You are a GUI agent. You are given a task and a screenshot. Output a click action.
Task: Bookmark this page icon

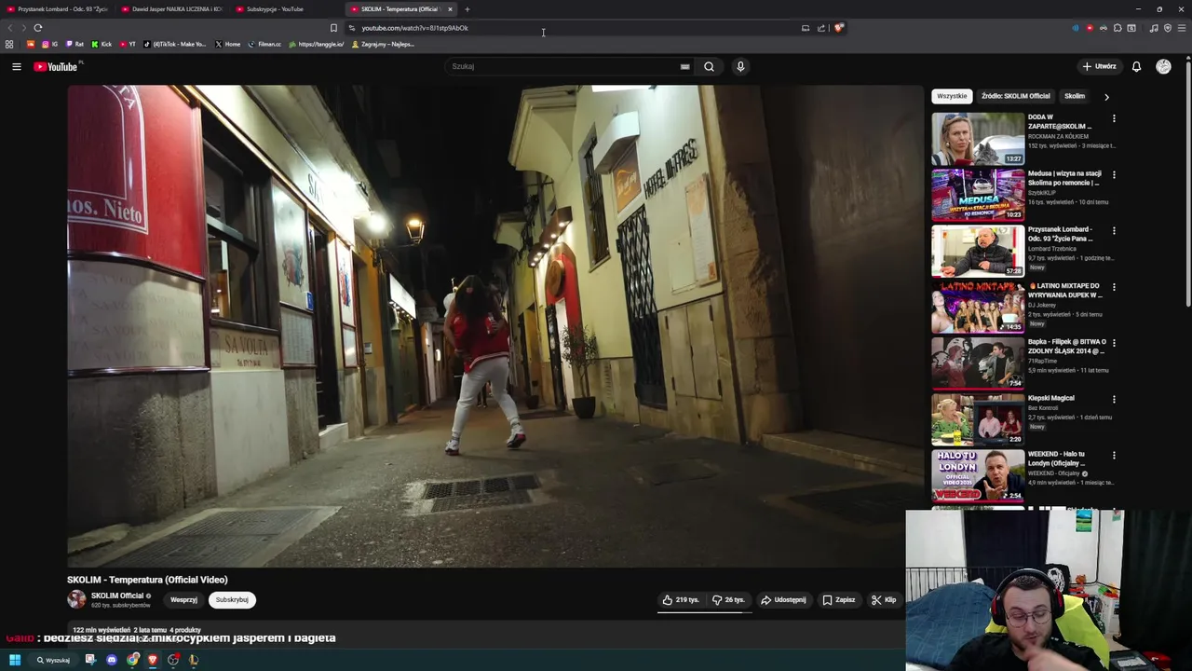point(333,28)
